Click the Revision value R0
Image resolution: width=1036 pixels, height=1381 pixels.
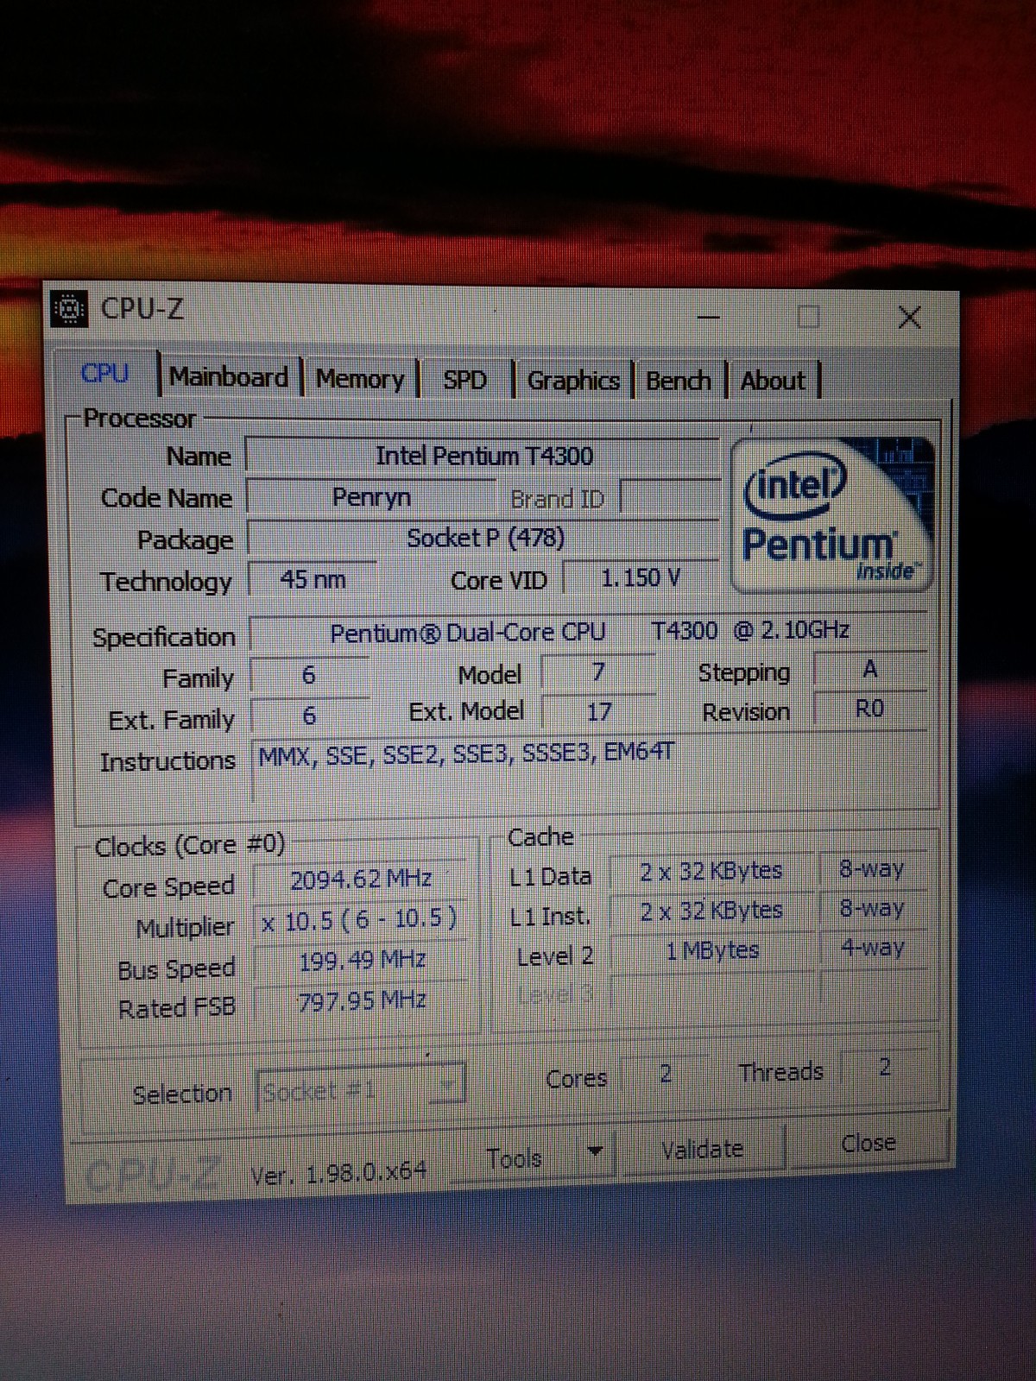[870, 709]
